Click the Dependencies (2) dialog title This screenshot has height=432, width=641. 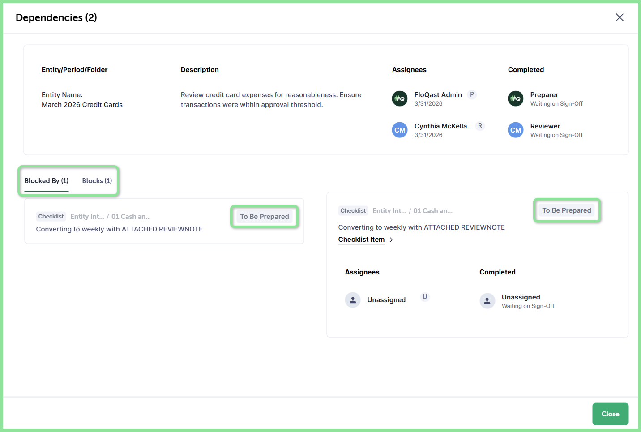(x=56, y=17)
